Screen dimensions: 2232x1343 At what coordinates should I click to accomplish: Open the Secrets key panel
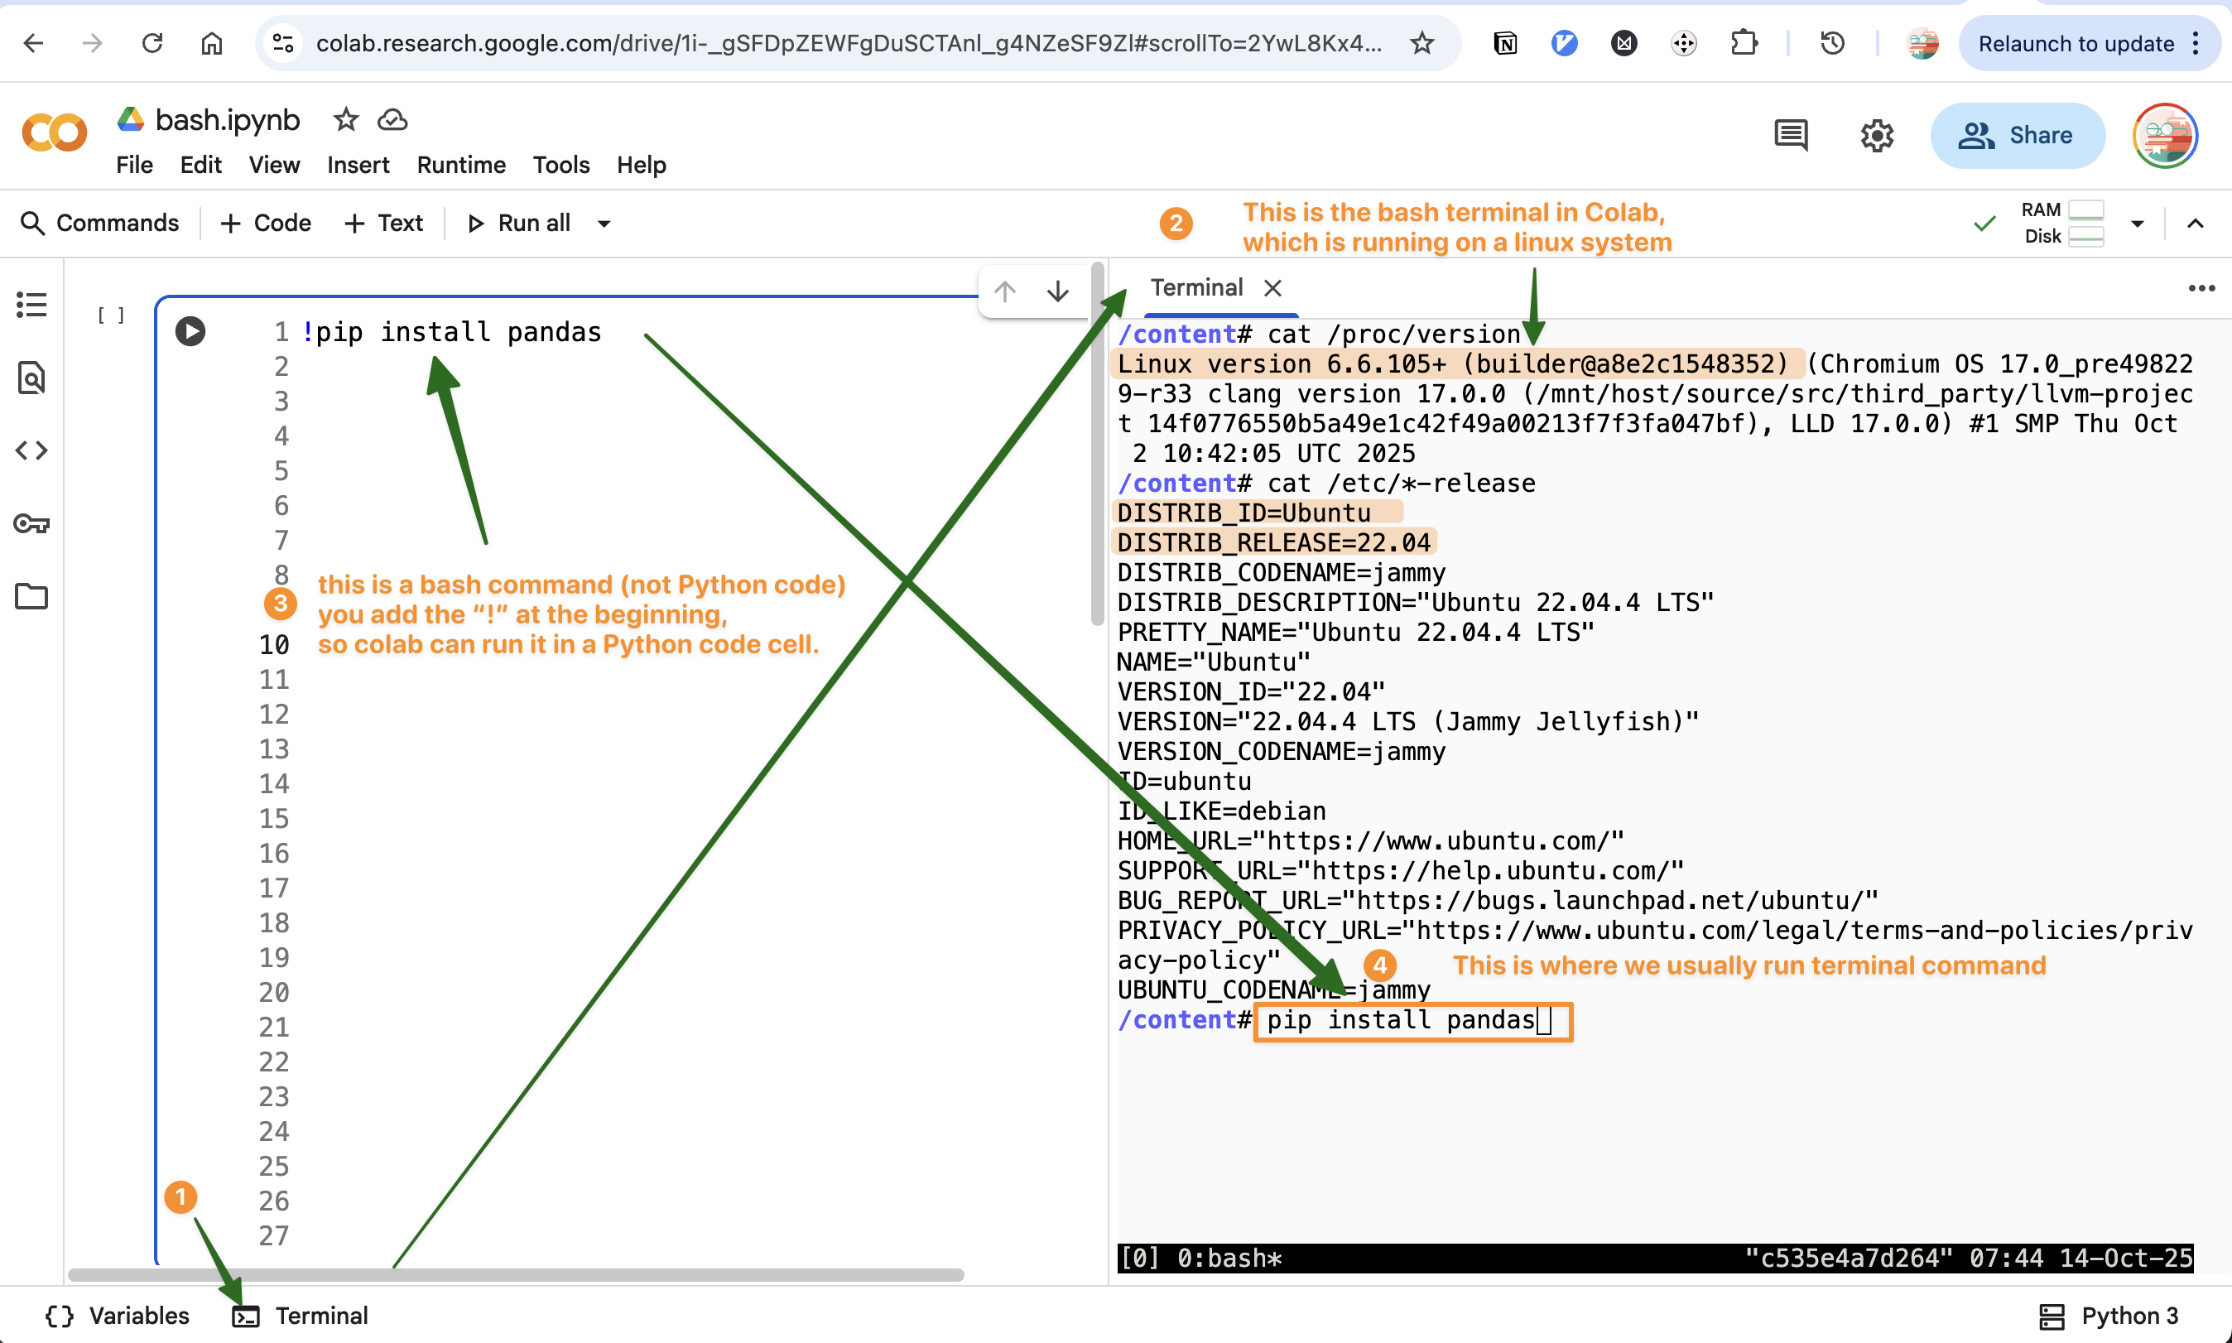point(31,524)
